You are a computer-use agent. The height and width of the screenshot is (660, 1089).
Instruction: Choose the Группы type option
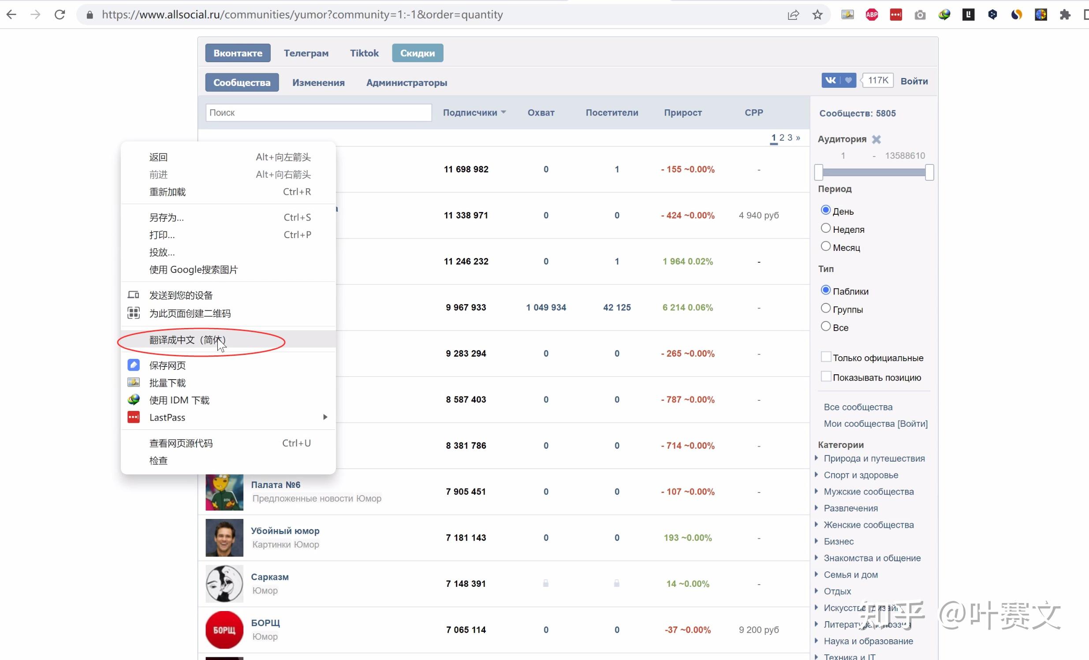click(x=825, y=308)
